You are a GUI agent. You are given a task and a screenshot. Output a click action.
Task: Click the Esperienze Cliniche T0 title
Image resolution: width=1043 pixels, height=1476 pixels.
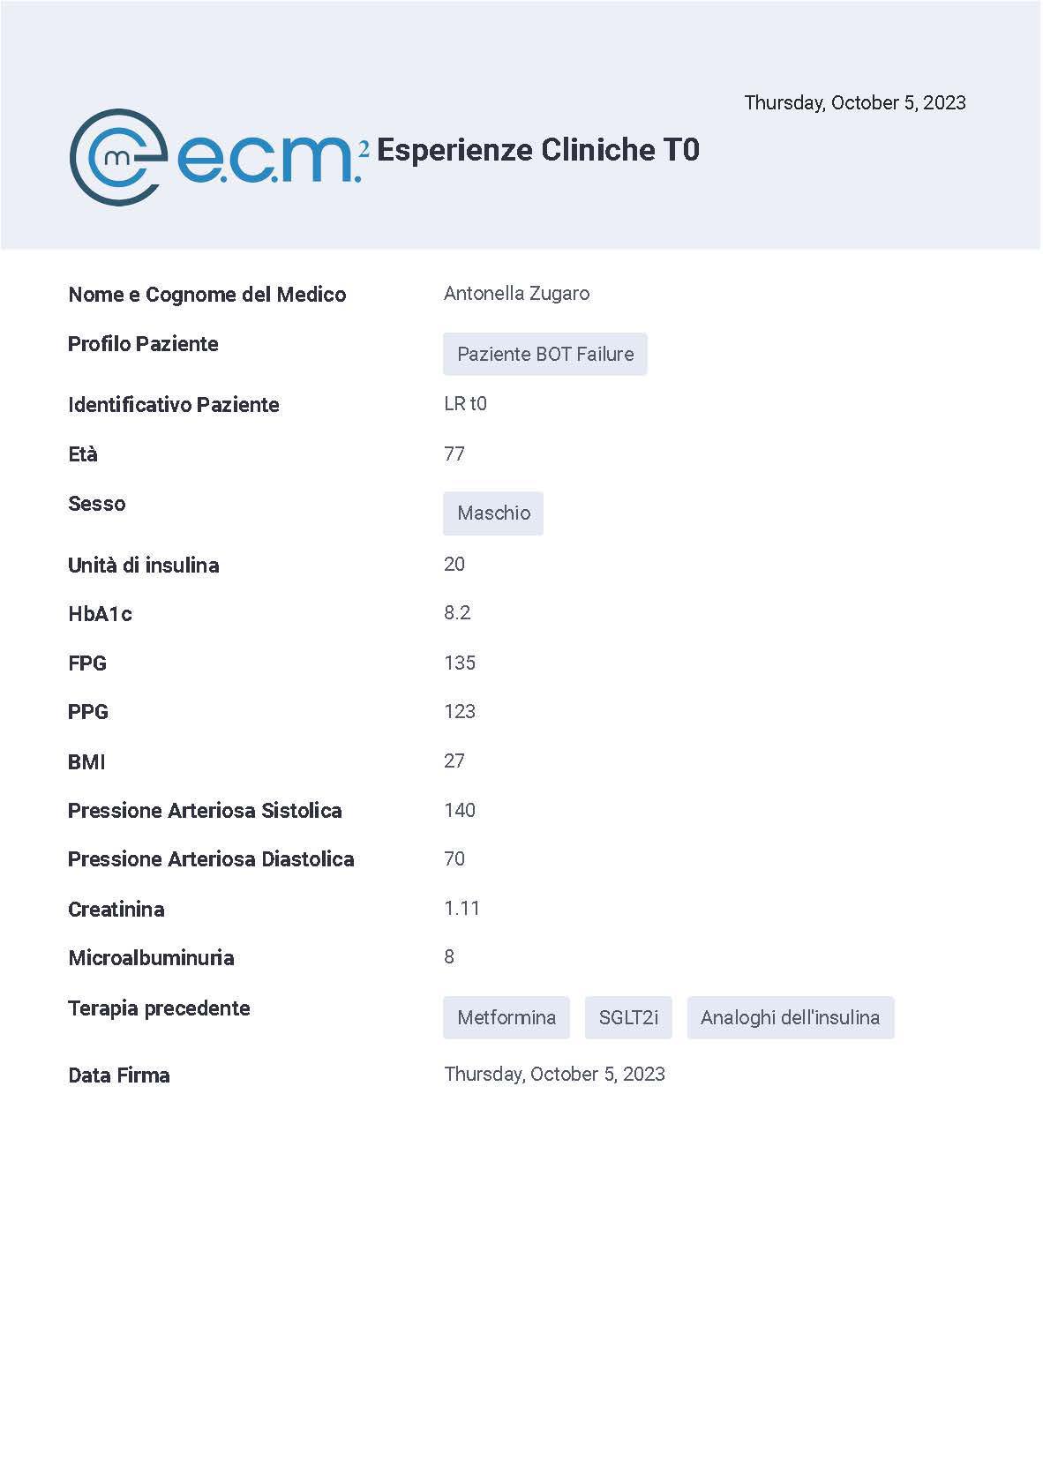(x=538, y=150)
